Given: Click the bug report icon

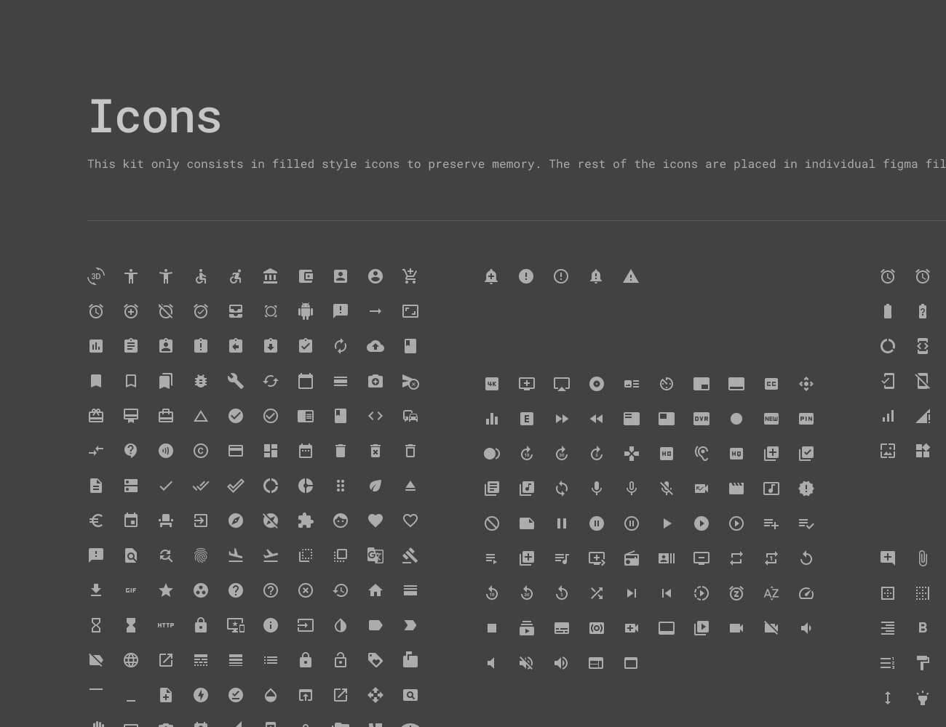Looking at the screenshot, I should (x=201, y=381).
